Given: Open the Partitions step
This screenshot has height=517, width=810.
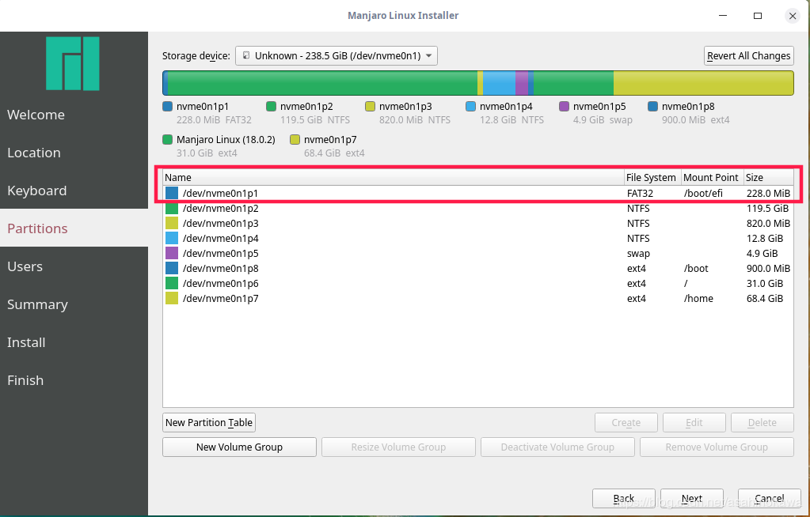Looking at the screenshot, I should (74, 228).
